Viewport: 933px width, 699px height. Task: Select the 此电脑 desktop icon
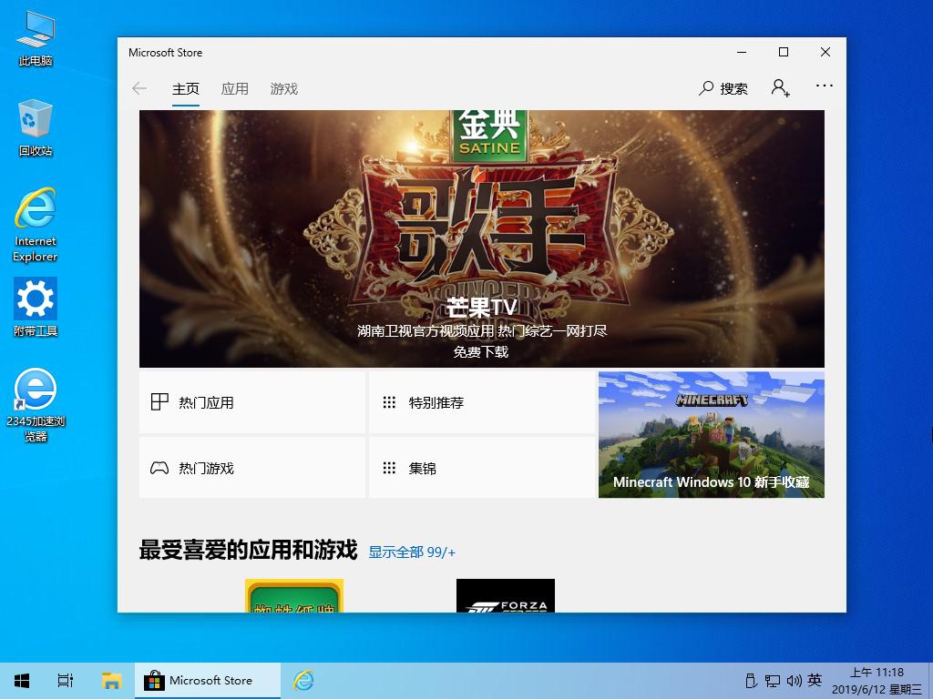[36, 38]
